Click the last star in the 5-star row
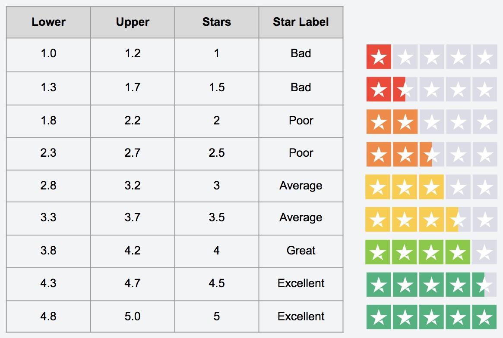 [x=484, y=317]
